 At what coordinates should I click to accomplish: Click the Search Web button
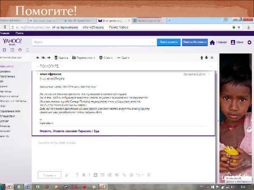pos(195,42)
